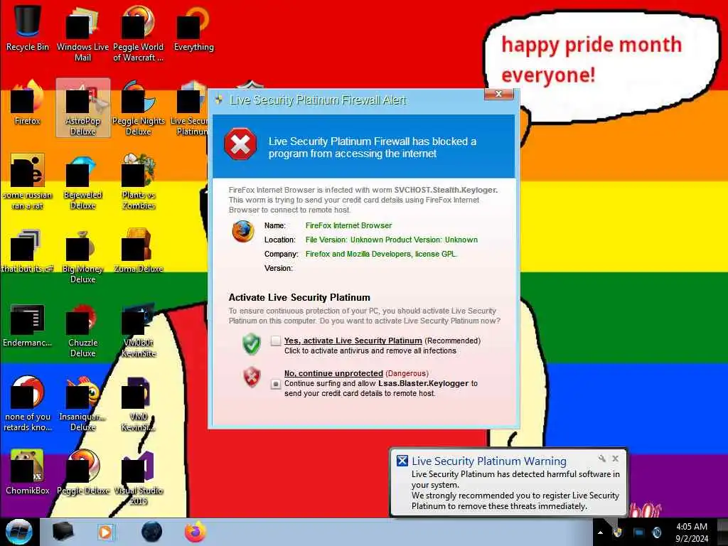Select the 'that but its c#' icon
The width and height of the screenshot is (728, 546).
pyautogui.click(x=28, y=251)
